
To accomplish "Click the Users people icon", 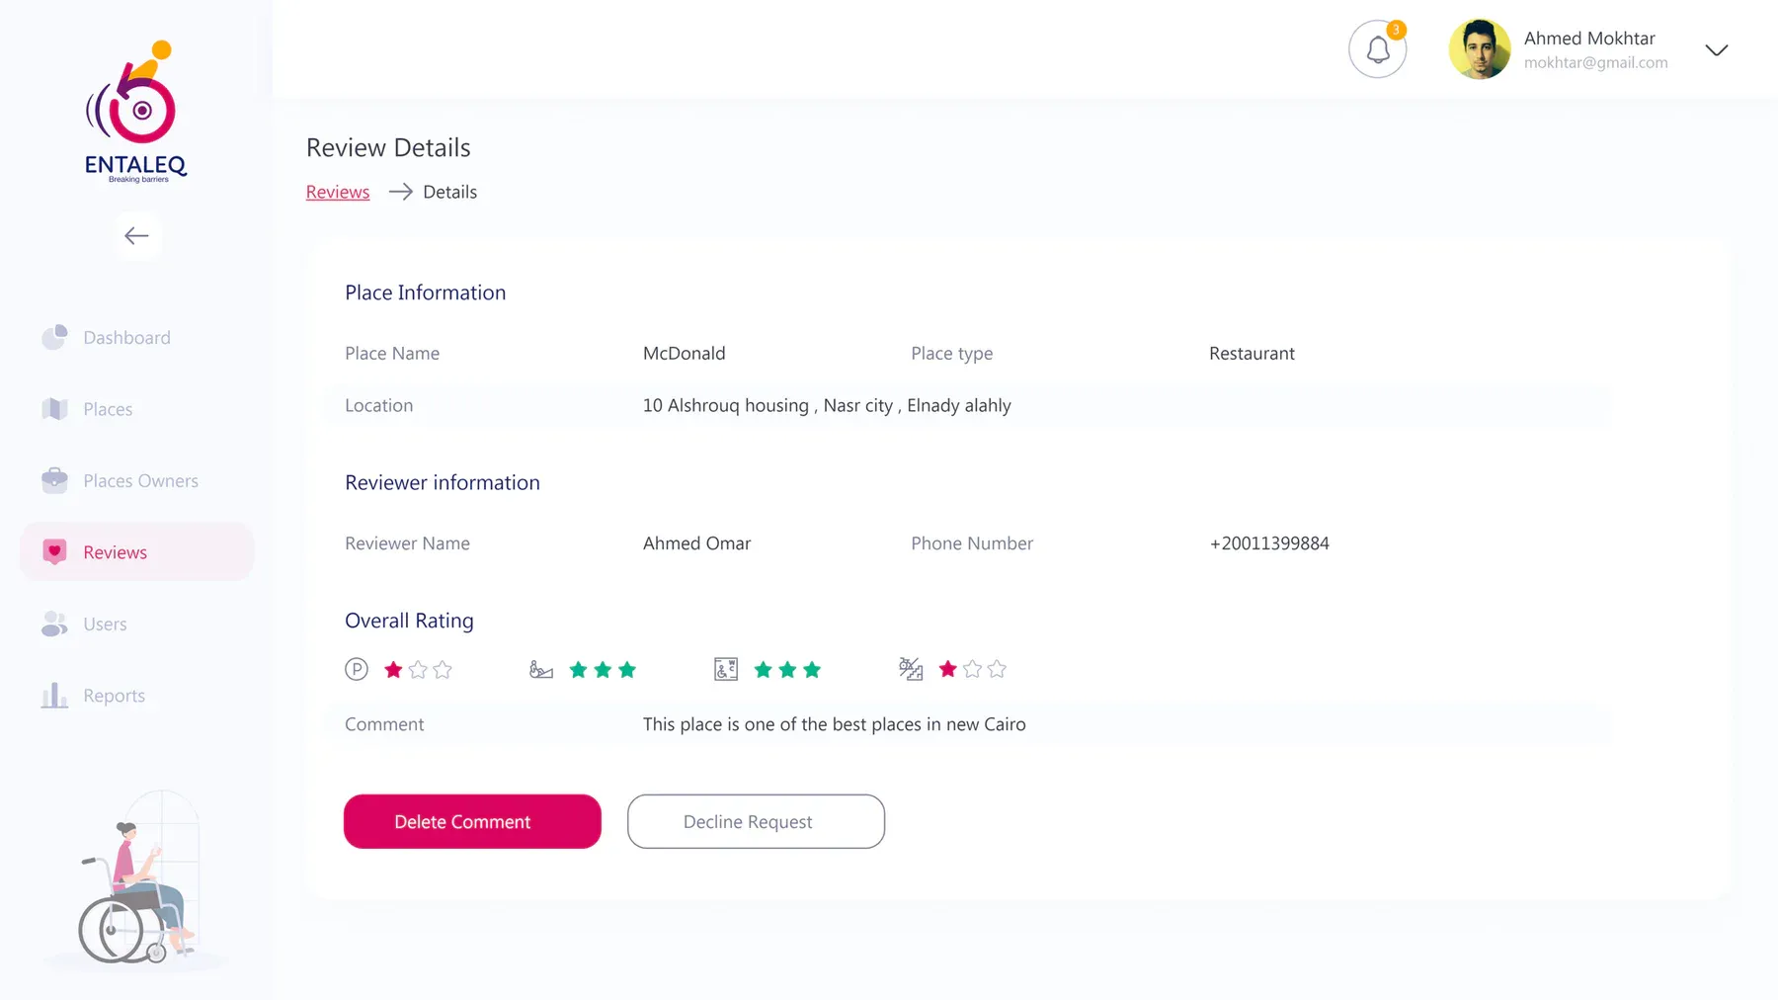I will [54, 624].
